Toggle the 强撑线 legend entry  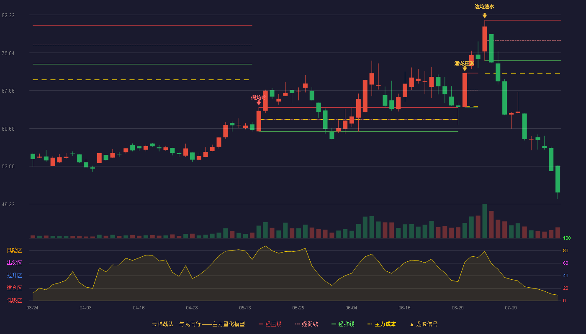[343, 324]
